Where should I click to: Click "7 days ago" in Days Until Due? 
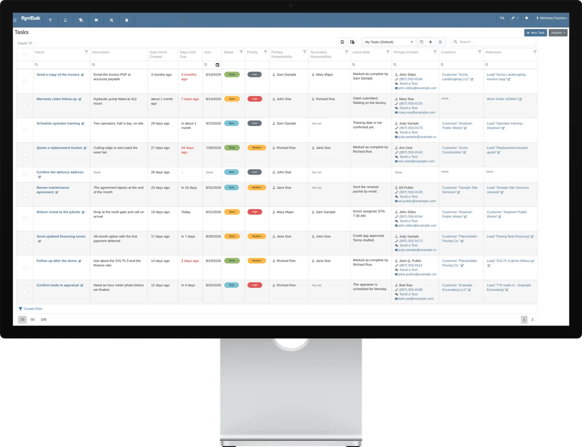[x=190, y=99]
